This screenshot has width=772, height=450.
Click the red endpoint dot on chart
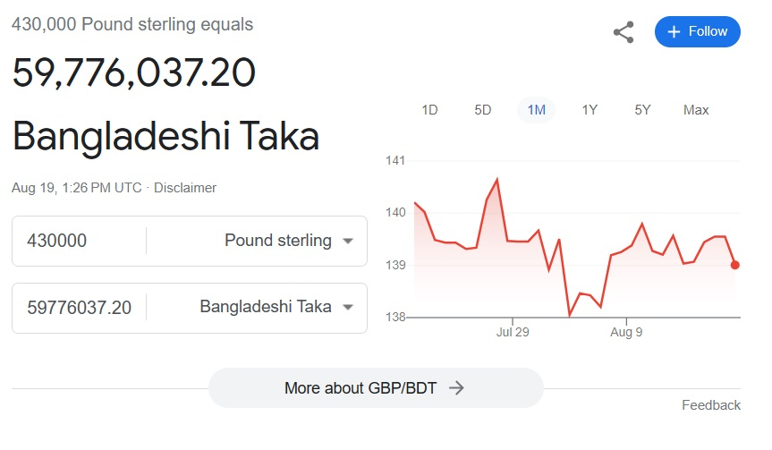[734, 266]
